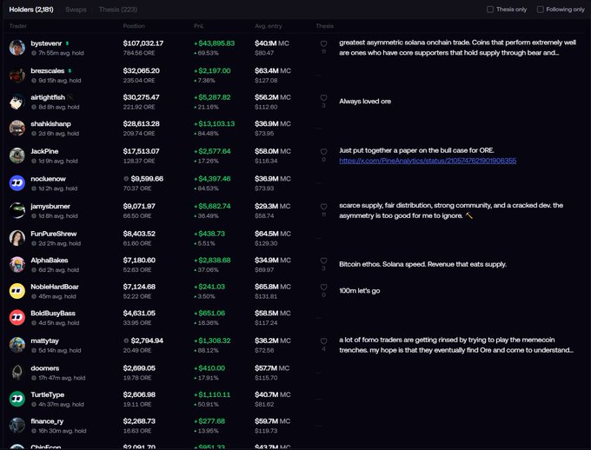Open trader name FunPureShrew

pyautogui.click(x=54, y=234)
